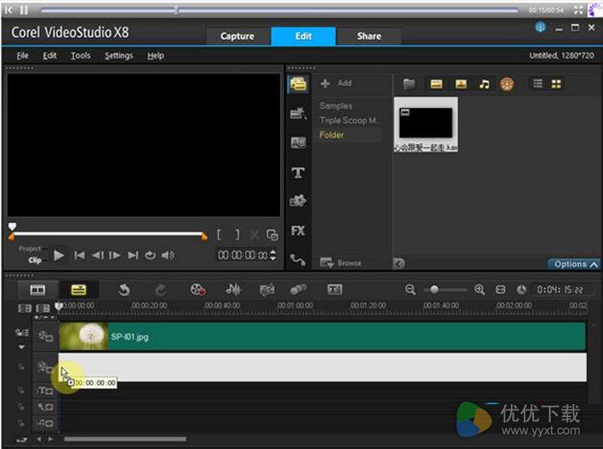
Task: Select the Samples library folder
Action: [336, 106]
